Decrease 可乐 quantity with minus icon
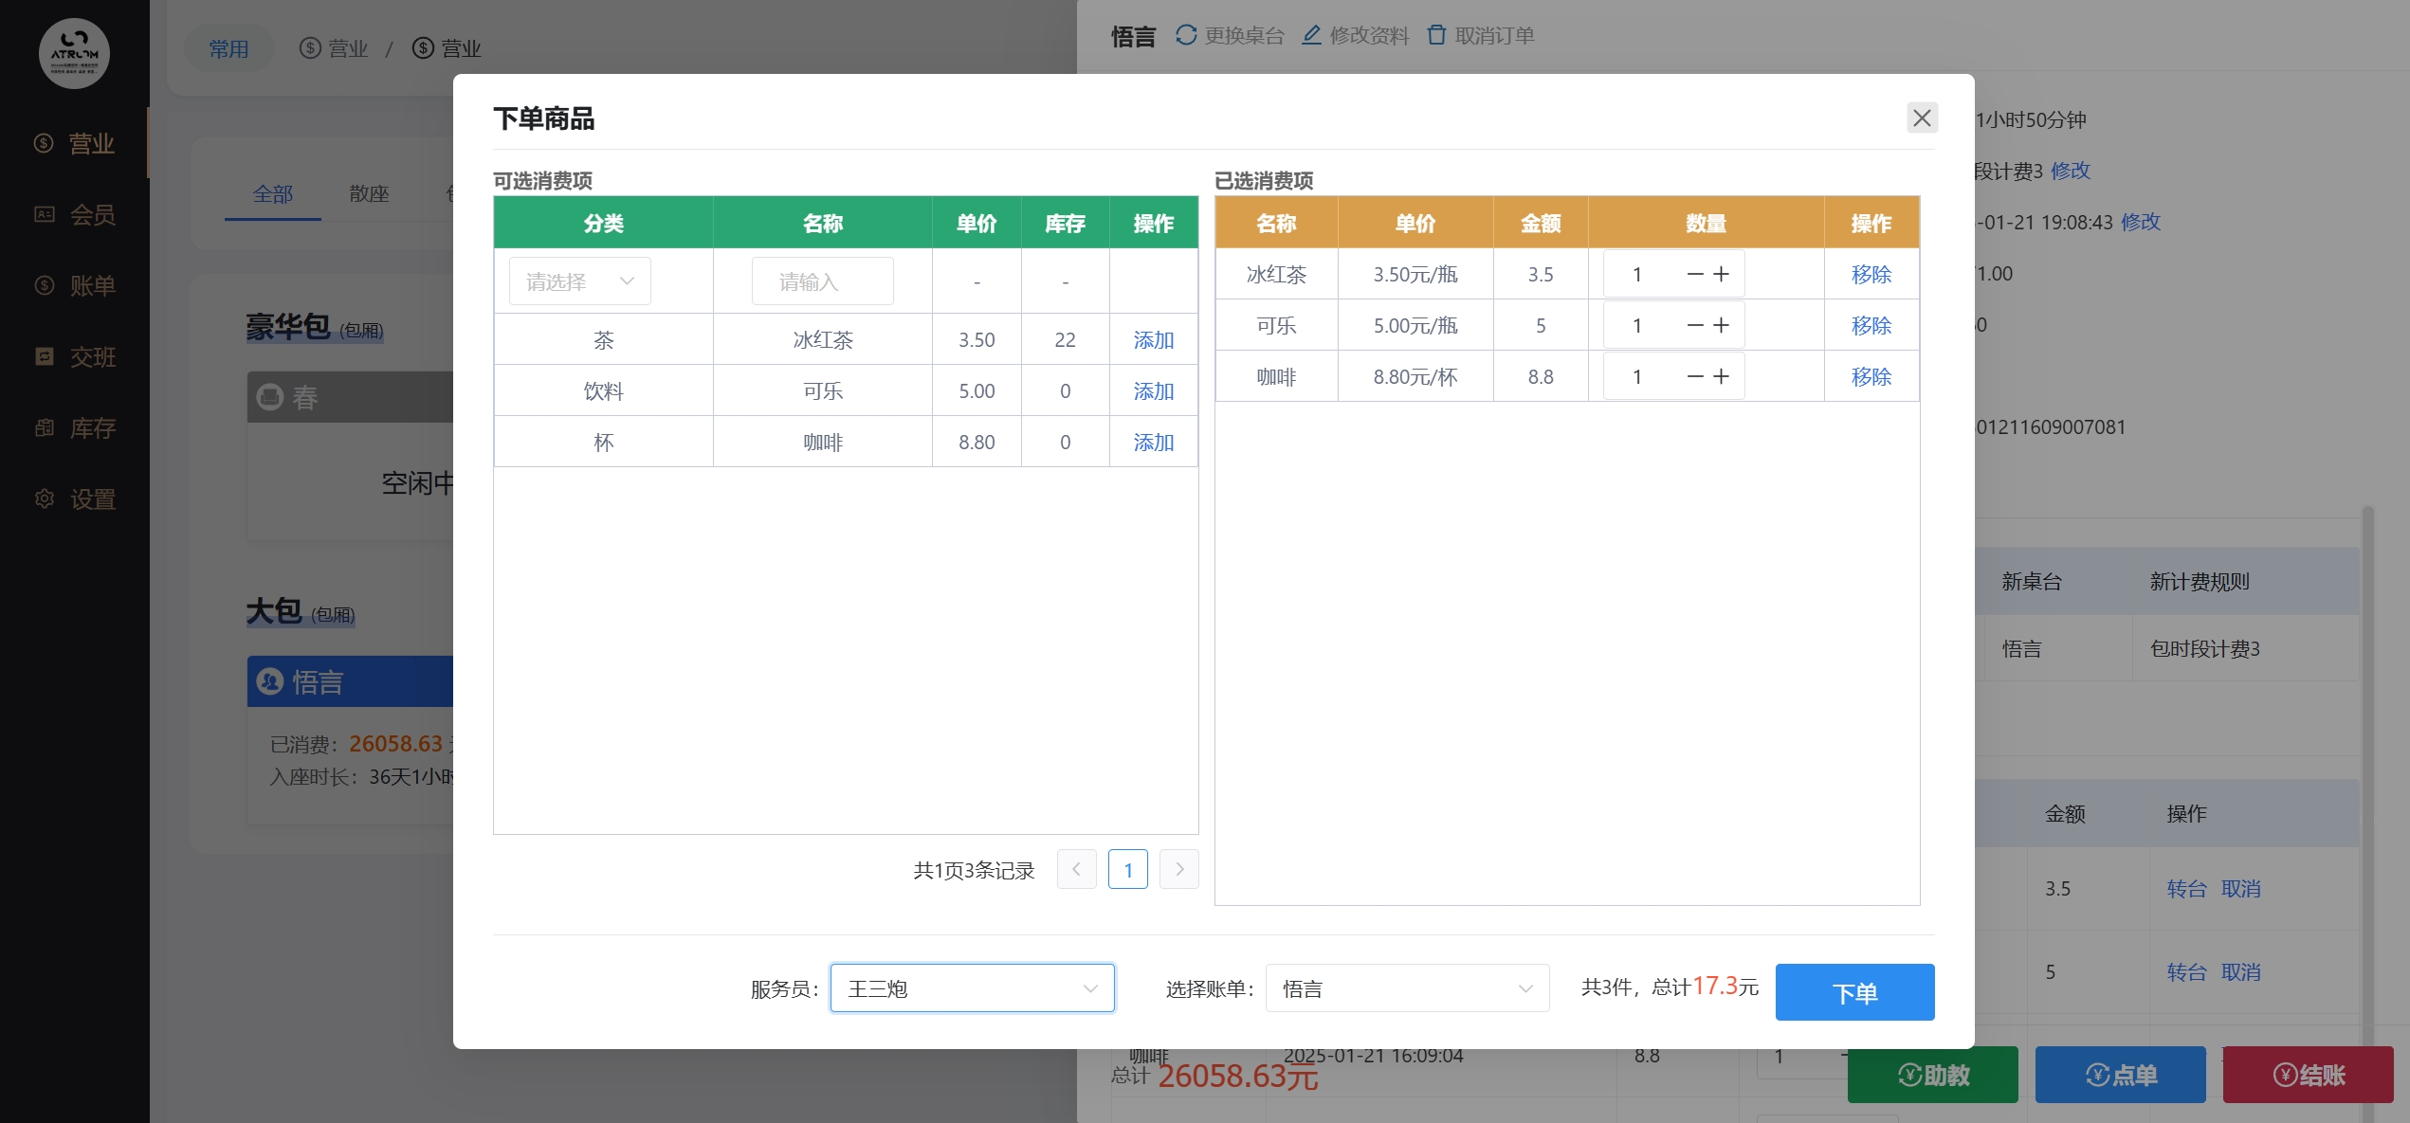The width and height of the screenshot is (2410, 1123). coord(1695,325)
